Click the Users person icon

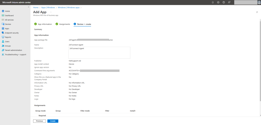point(3,41)
